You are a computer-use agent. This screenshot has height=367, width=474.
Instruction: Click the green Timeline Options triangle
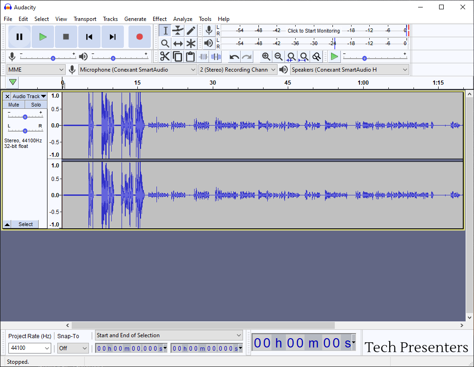pos(13,82)
